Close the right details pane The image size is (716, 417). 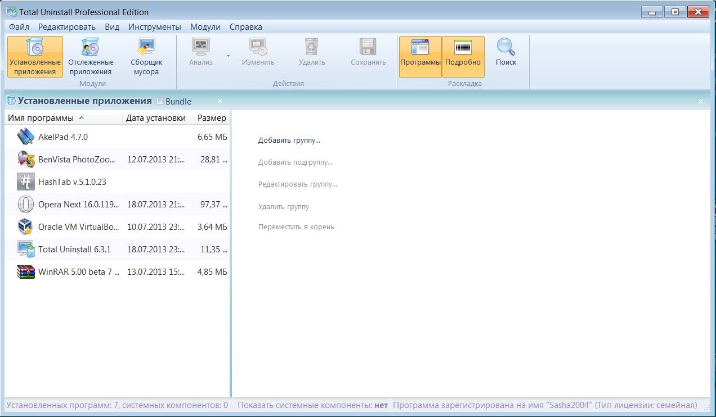701,101
